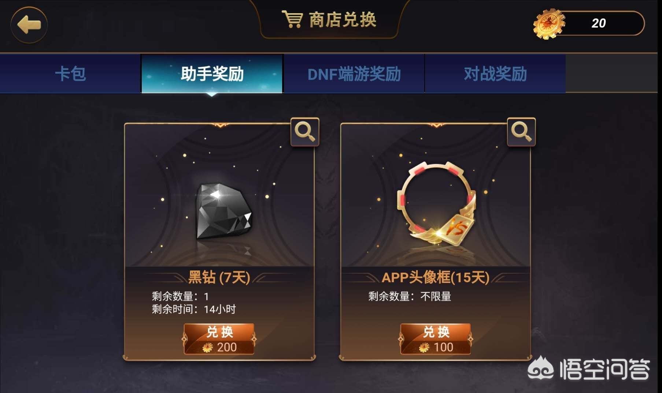Open magnifier preview for APP头像框 item
Image resolution: width=662 pixels, height=393 pixels.
tap(521, 132)
